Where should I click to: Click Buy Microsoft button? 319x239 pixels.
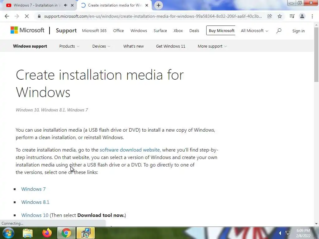221,30
